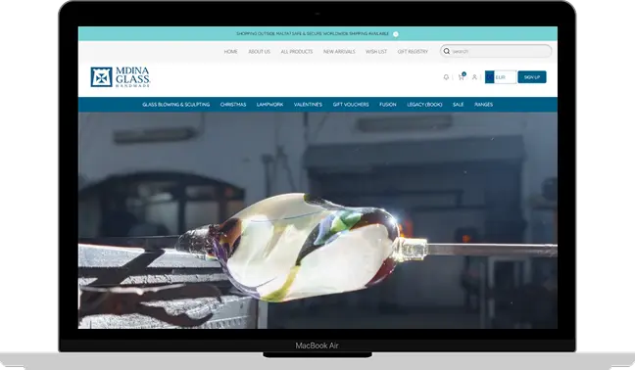Click the Mdina Glass logo
Viewport: 635px width, 370px height.
point(121,76)
